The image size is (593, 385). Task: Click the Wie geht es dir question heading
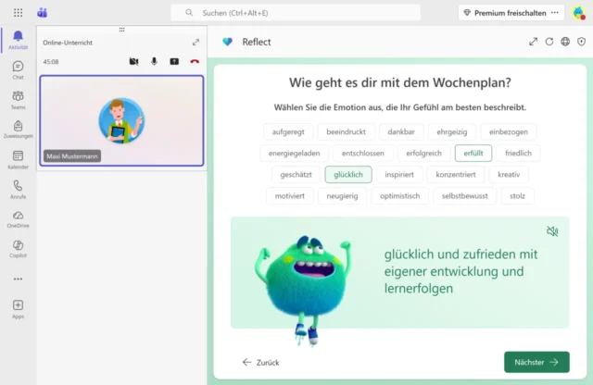click(x=400, y=82)
